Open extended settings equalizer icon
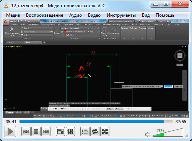The width and height of the screenshot is (192, 141). 70,131
